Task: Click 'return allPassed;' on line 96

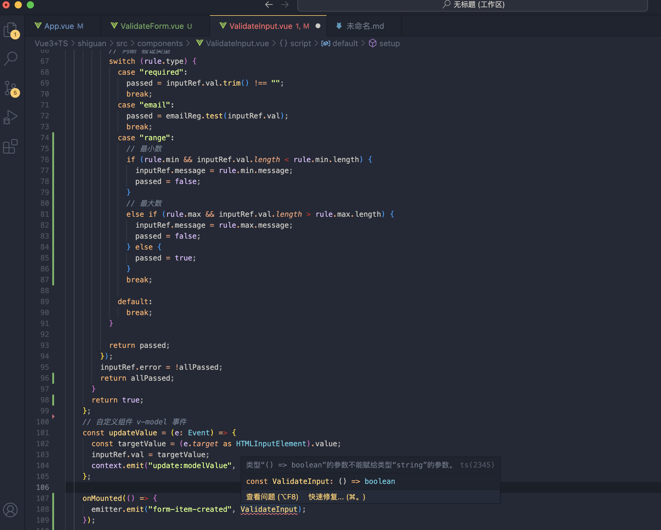Action: click(x=137, y=378)
